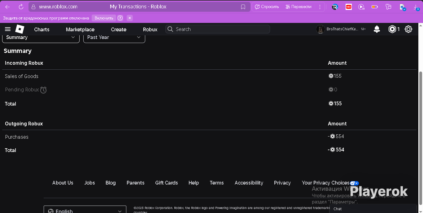Open the Roblox hamburger menu
The image size is (423, 213).
click(8, 29)
